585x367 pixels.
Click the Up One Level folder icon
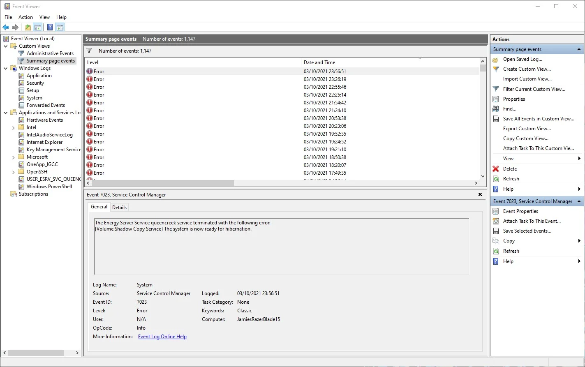coord(28,28)
